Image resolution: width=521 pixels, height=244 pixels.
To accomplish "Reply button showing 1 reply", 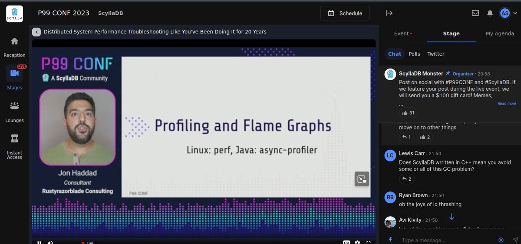I will pos(406,137).
